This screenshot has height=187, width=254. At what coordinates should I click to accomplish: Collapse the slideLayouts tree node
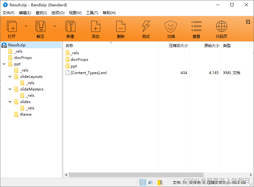10,77
